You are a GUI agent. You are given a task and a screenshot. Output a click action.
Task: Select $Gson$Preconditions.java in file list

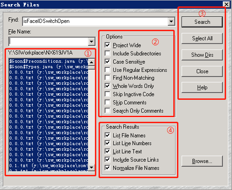tap(49, 61)
